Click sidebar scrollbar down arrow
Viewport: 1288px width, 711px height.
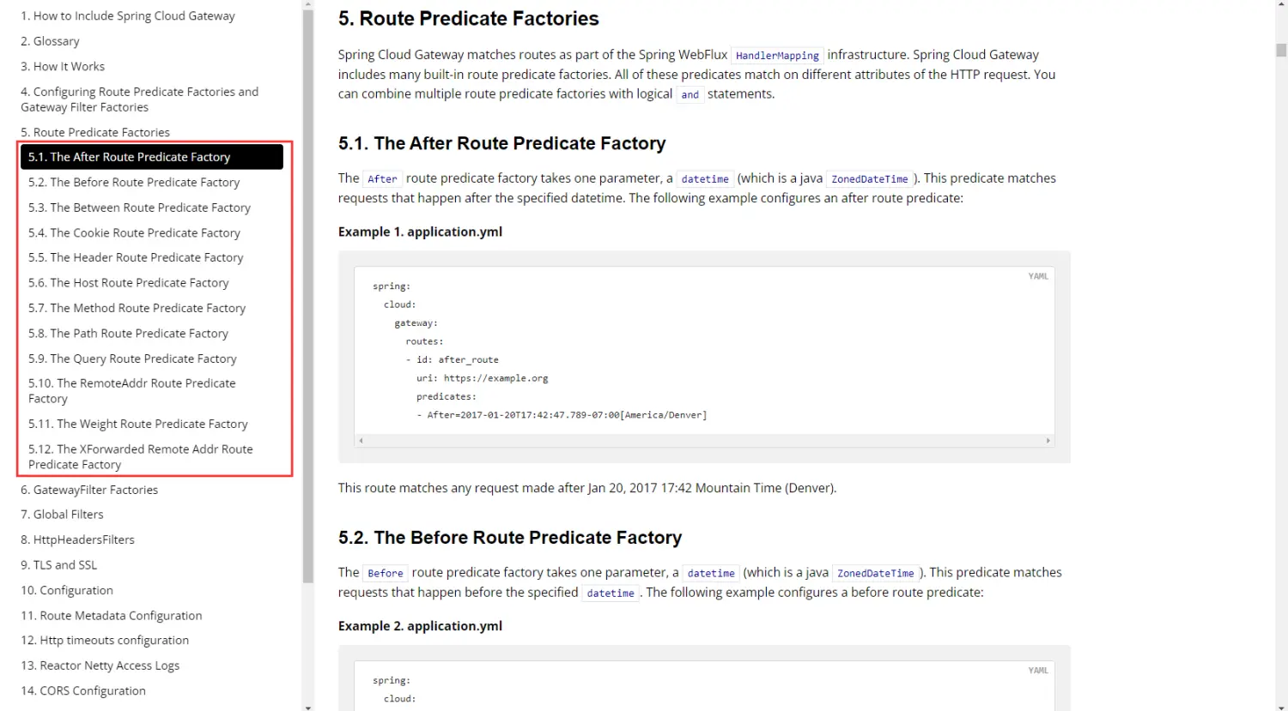[308, 707]
